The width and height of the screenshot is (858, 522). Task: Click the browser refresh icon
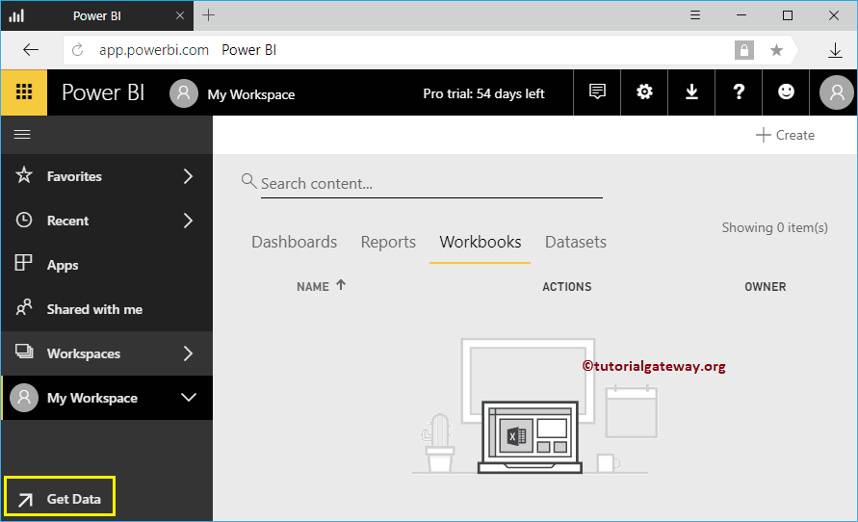pyautogui.click(x=78, y=50)
